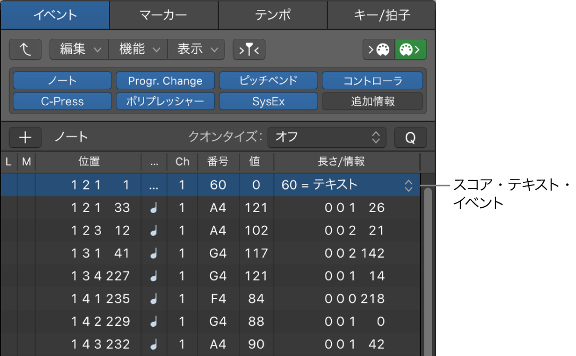Switch to the テンポ tab
The height and width of the screenshot is (356, 576).
click(x=272, y=15)
